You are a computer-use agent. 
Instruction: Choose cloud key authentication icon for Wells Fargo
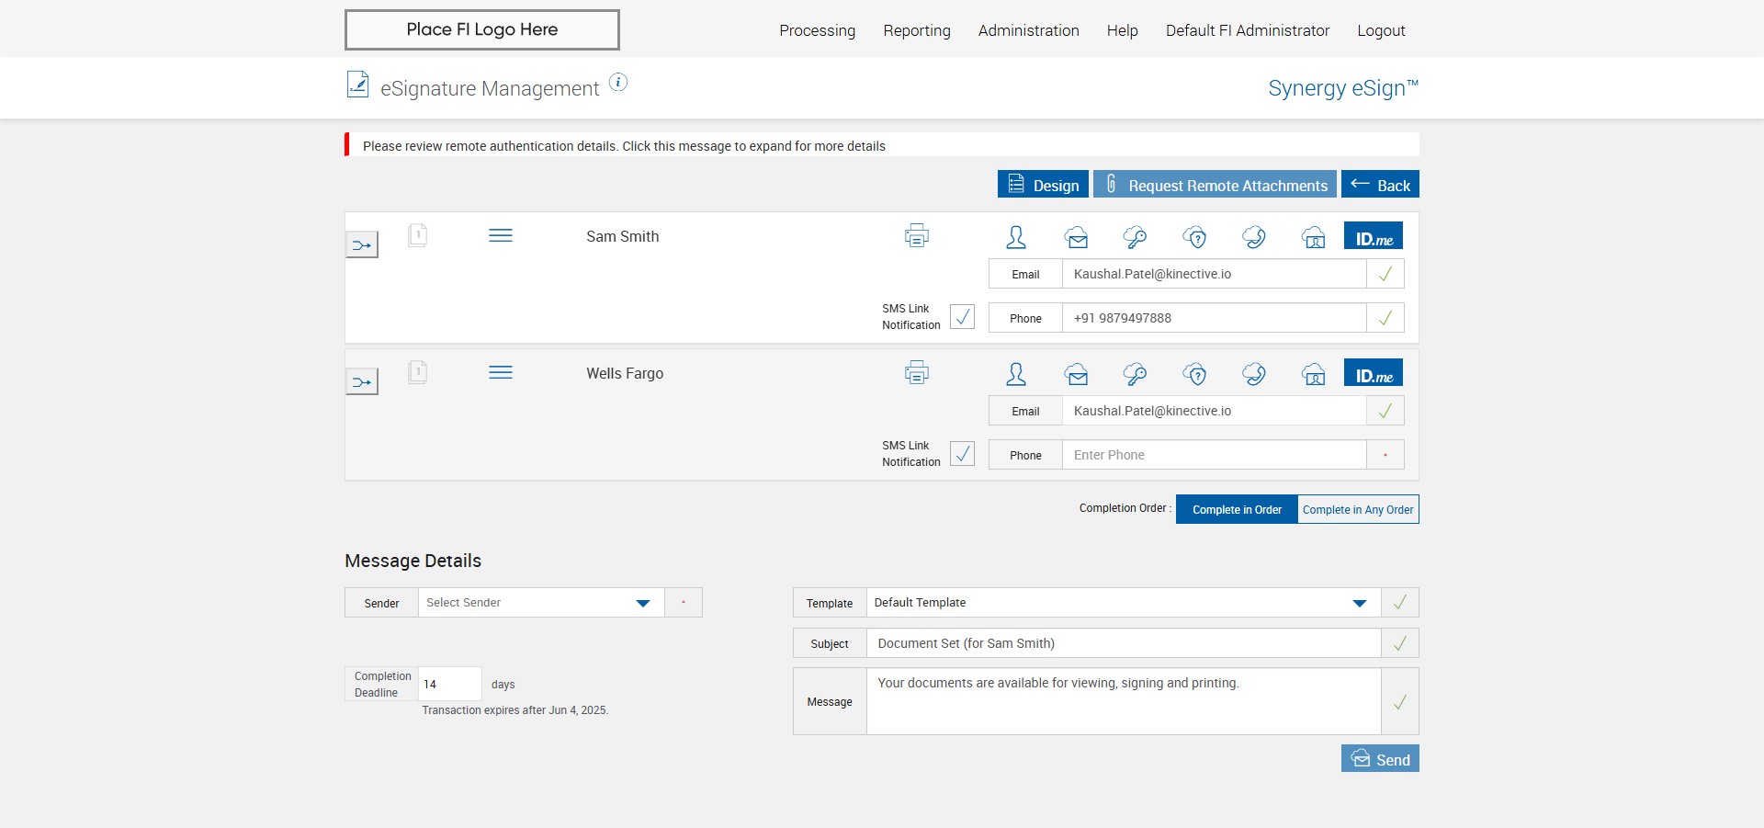pyautogui.click(x=1135, y=375)
